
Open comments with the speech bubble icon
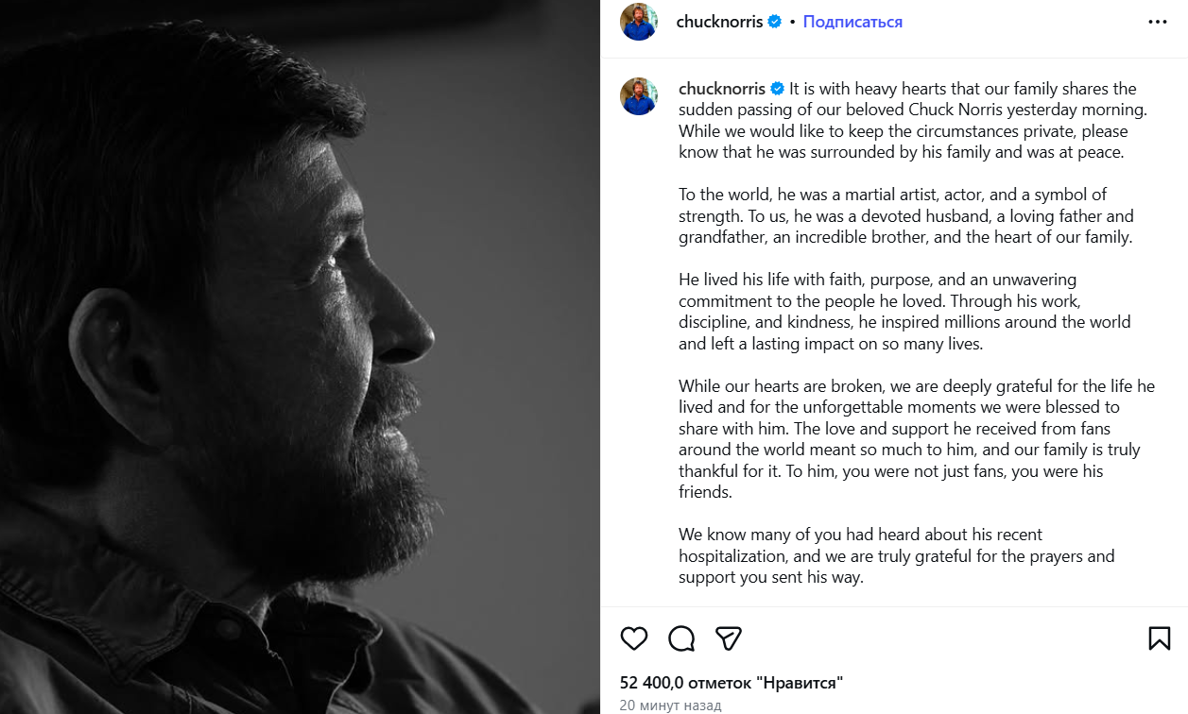point(681,639)
